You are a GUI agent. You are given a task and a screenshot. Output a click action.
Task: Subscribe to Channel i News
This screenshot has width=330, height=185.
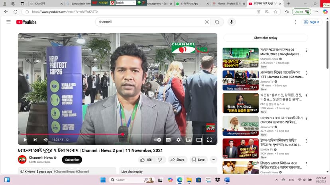coord(72,160)
